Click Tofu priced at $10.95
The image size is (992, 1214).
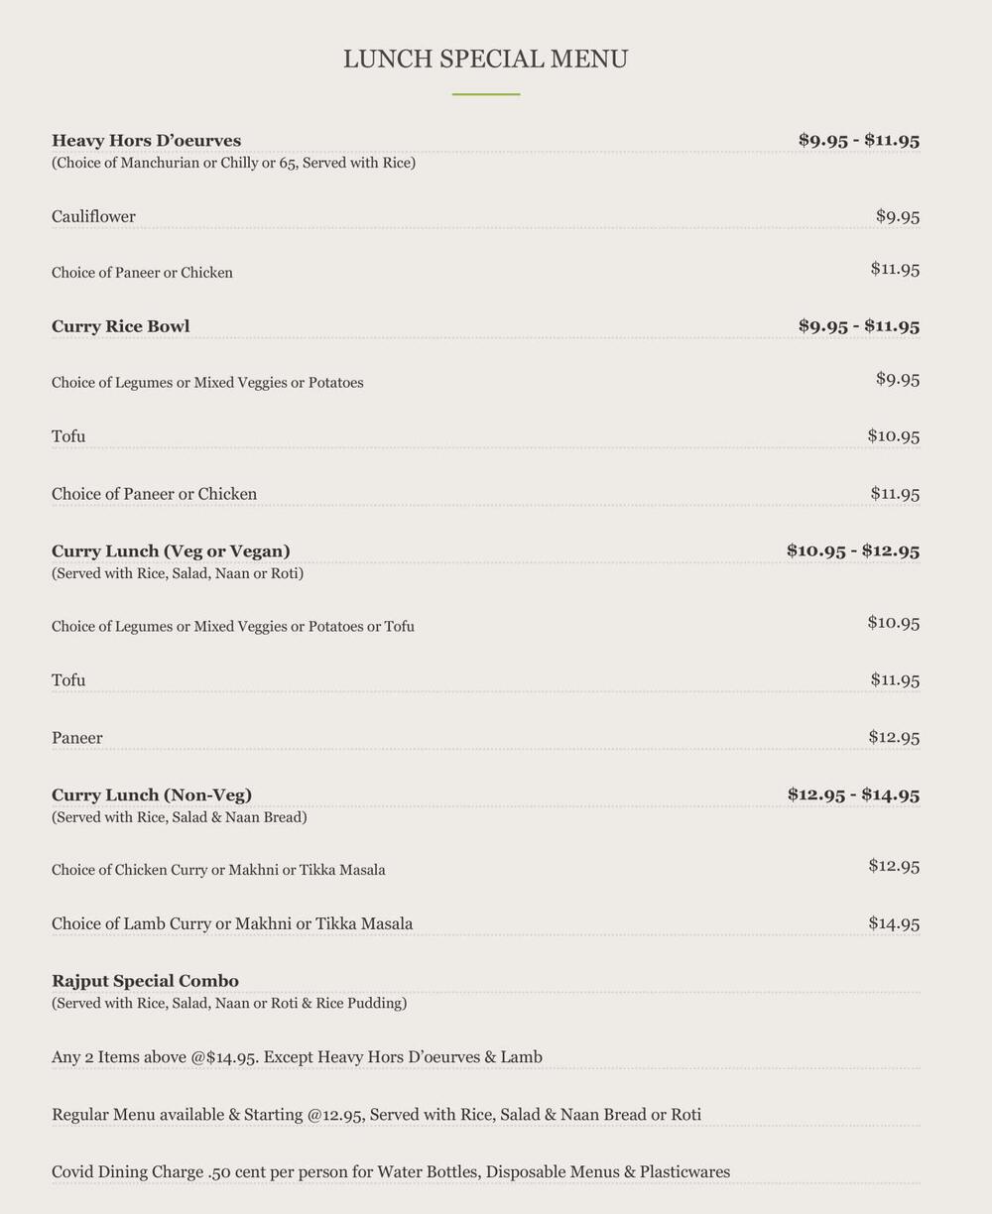click(68, 436)
